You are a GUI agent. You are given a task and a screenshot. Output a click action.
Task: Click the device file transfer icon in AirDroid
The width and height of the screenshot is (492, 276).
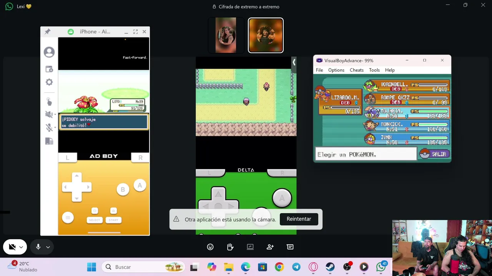pos(49,141)
